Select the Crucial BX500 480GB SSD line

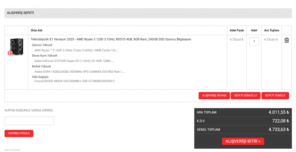(x=75, y=81)
